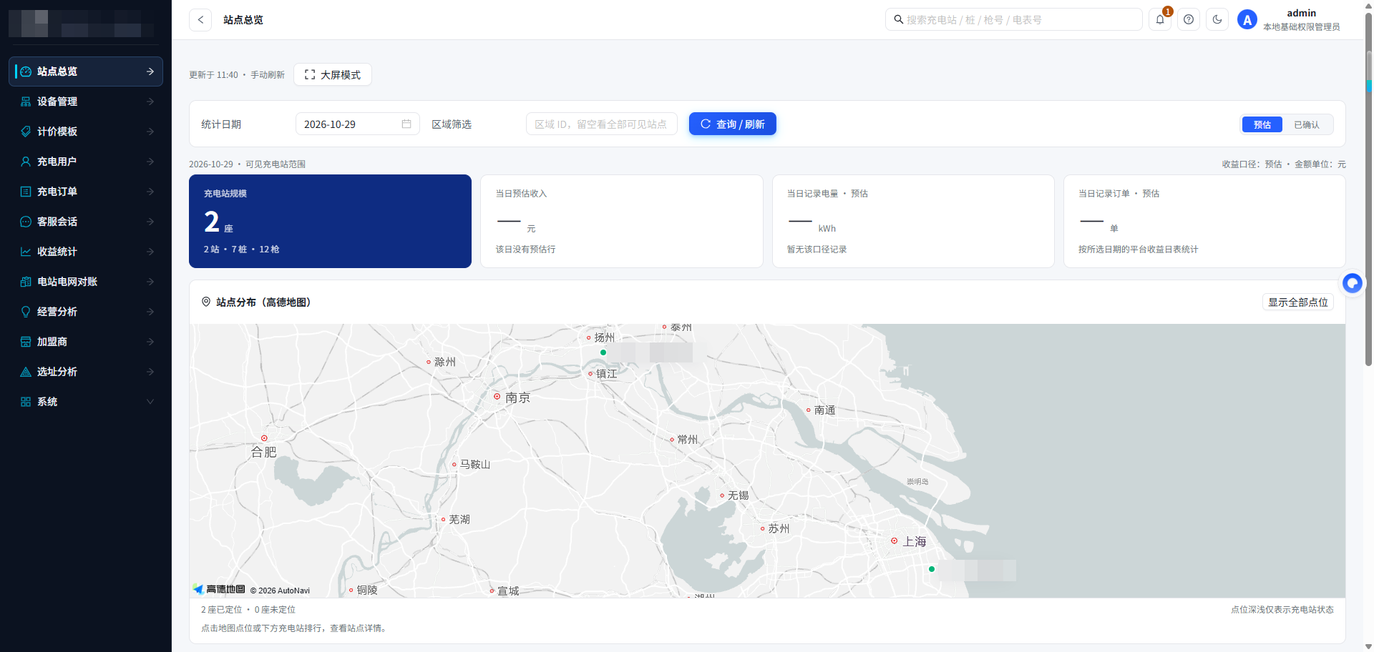Expand 设备管理 via its arrow
The image size is (1374, 652).
coord(150,102)
